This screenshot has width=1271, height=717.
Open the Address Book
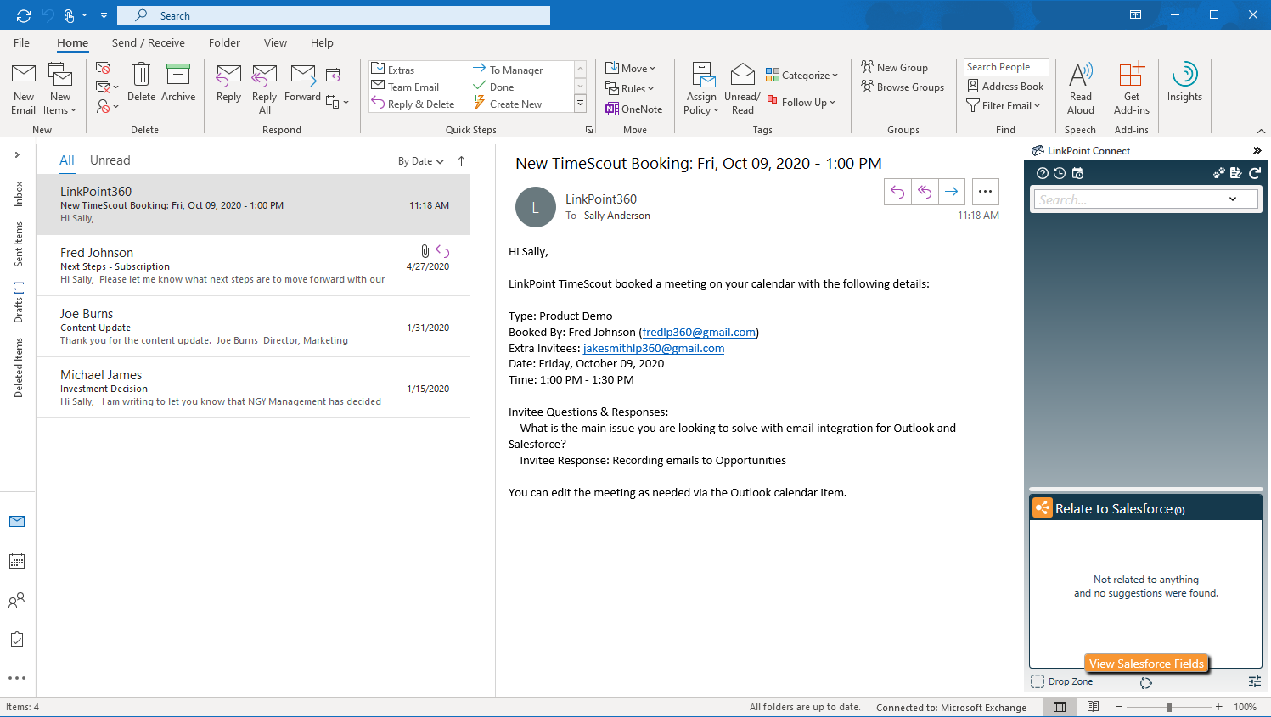1005,86
